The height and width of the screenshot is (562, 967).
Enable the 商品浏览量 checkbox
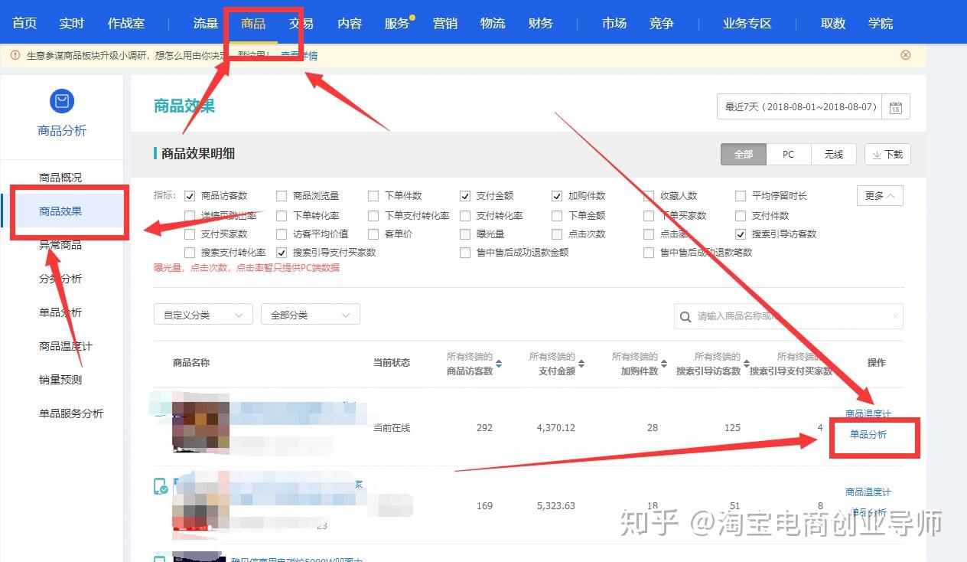pos(282,196)
